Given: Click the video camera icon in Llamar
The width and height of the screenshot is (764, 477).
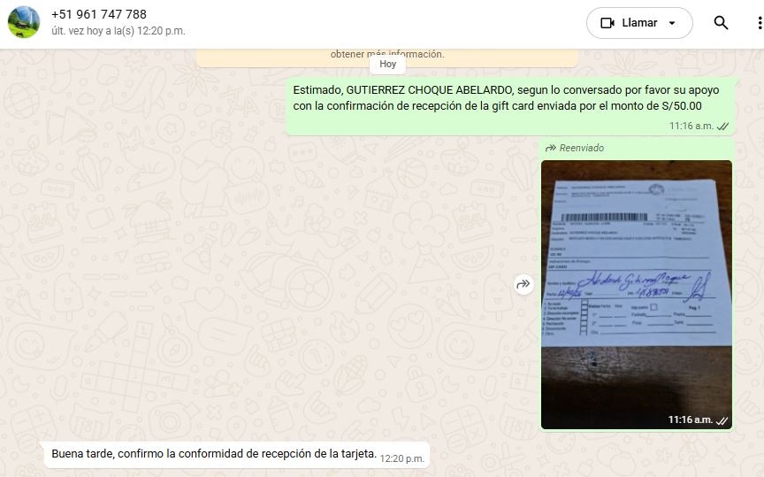Looking at the screenshot, I should 607,23.
